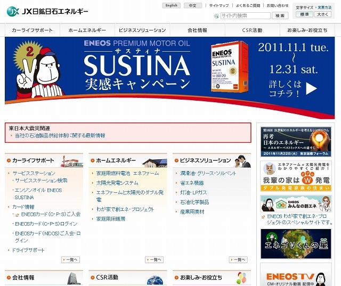This screenshot has height=286, width=341.
Task: Click the サイト内検索 input field
Action: [x=245, y=15]
